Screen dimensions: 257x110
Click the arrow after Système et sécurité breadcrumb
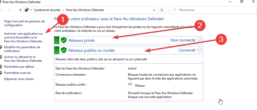(x=63, y=10)
